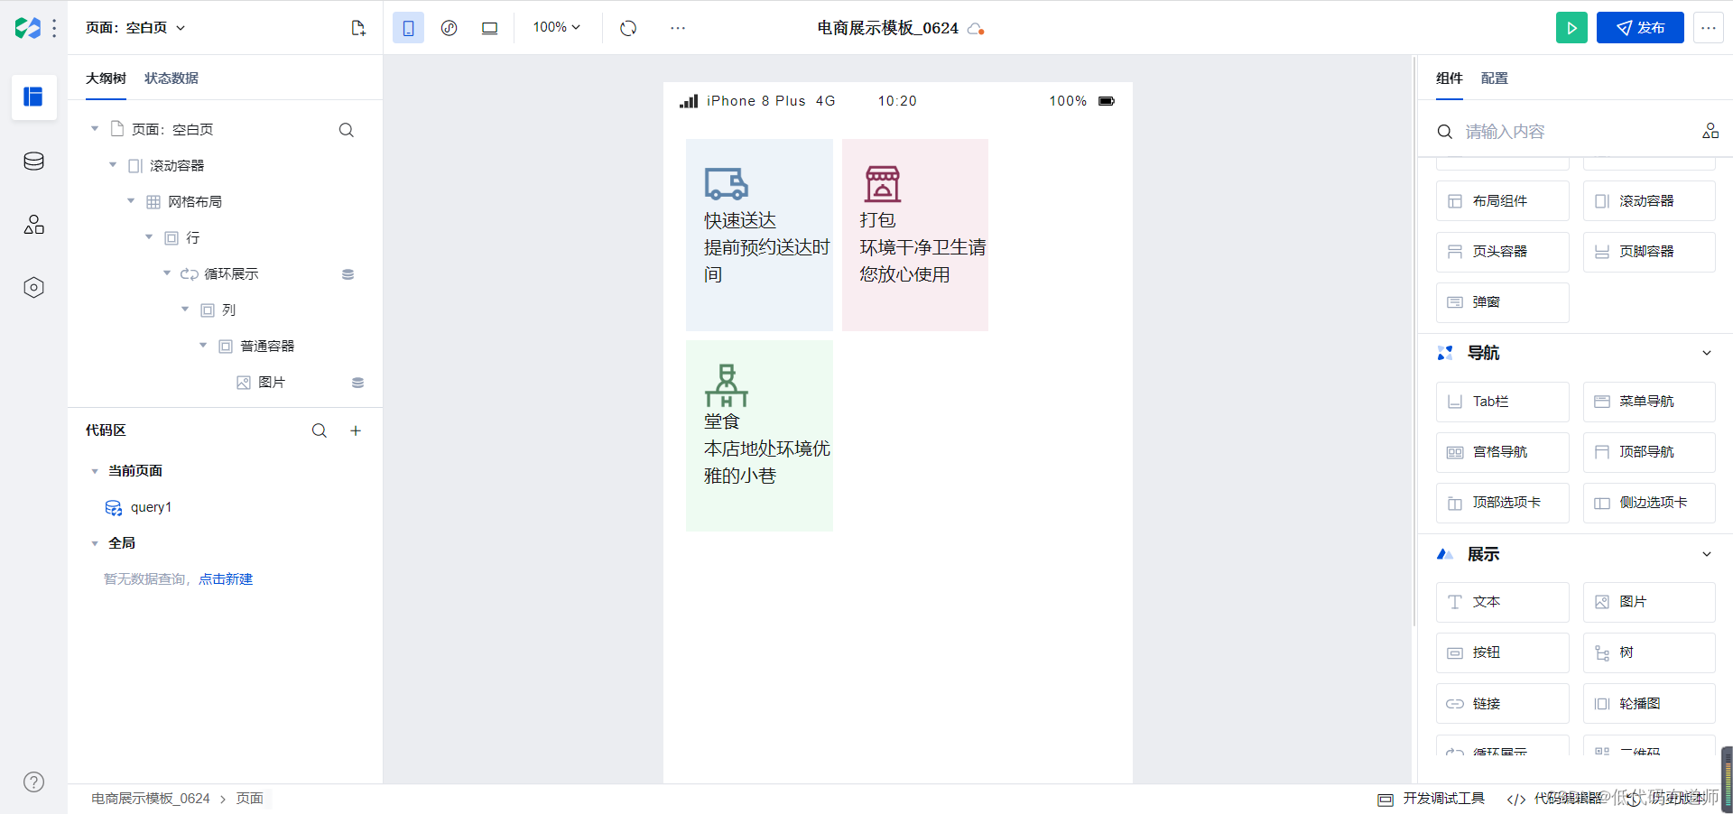Switch to the 组件 tab

1450,79
